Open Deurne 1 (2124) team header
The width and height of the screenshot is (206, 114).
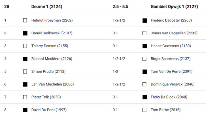pyautogui.click(x=46, y=6)
